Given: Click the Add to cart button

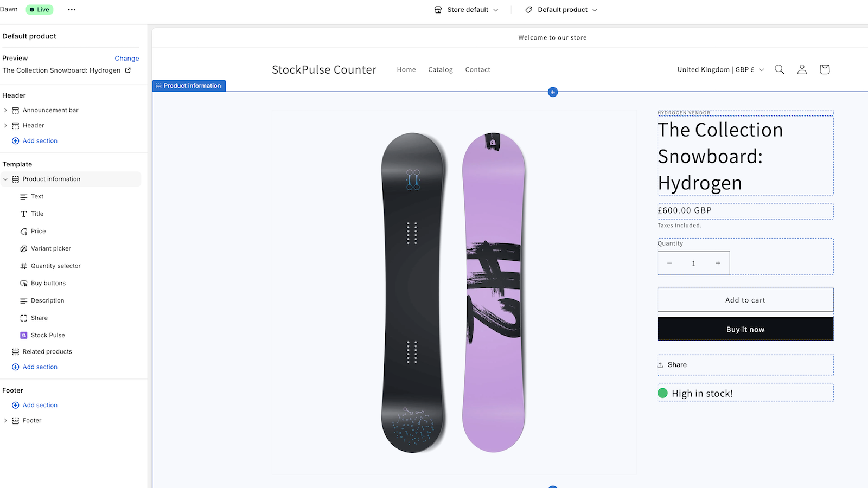Looking at the screenshot, I should coord(745,300).
